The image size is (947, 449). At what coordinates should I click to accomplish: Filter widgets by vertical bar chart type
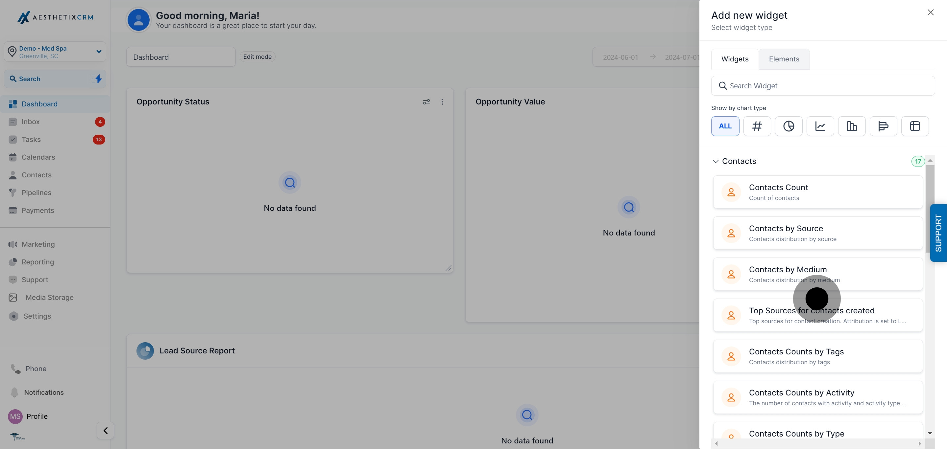click(x=852, y=126)
